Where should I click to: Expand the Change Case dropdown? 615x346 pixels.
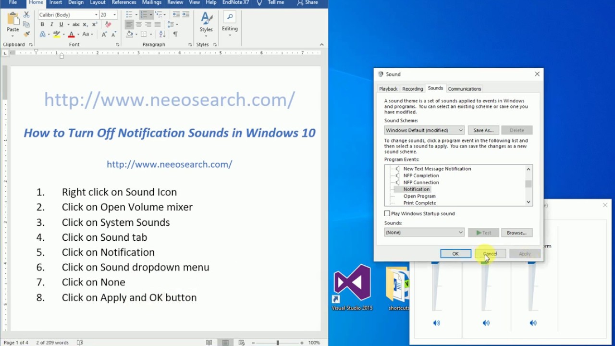point(93,34)
